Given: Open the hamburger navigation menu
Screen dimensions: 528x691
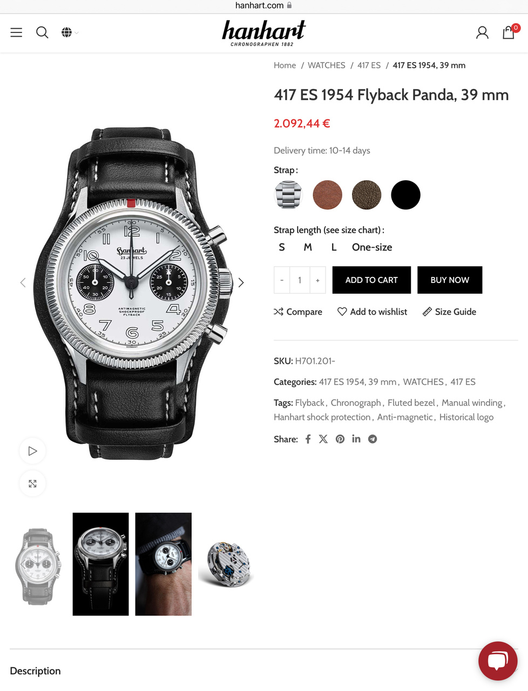Looking at the screenshot, I should point(16,32).
